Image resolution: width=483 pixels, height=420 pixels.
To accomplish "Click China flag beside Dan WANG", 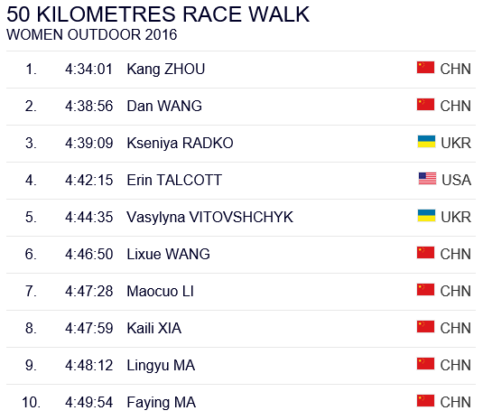I will tap(425, 105).
